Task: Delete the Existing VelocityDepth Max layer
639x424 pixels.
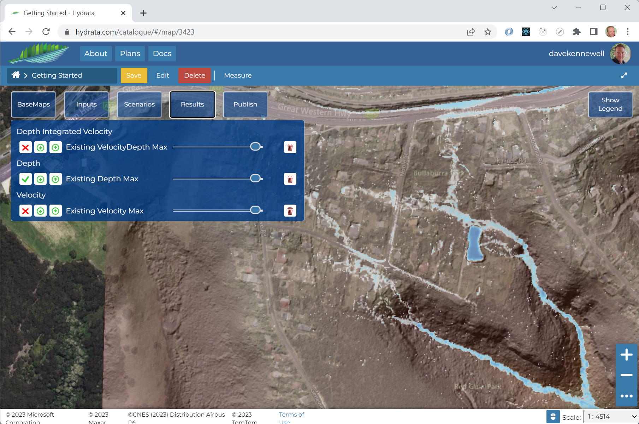Action: click(x=290, y=147)
